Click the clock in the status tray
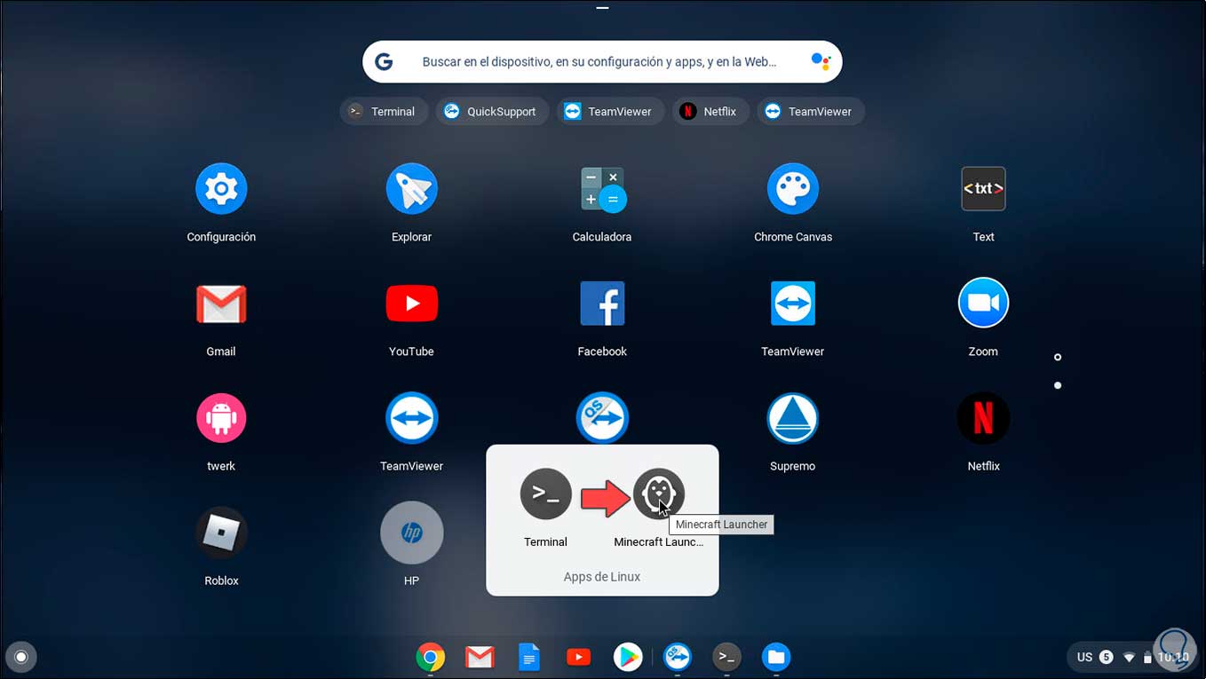The image size is (1206, 679). (x=1173, y=658)
